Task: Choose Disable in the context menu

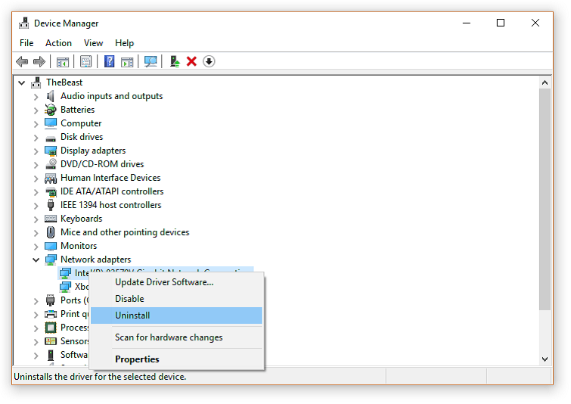Action: [x=129, y=299]
